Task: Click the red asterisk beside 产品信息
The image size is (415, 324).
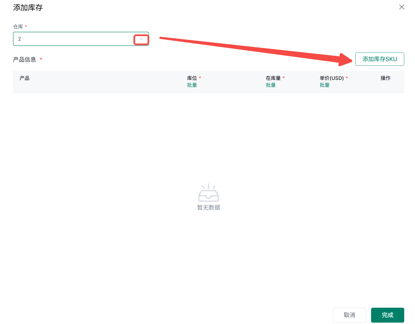Action: [41, 59]
